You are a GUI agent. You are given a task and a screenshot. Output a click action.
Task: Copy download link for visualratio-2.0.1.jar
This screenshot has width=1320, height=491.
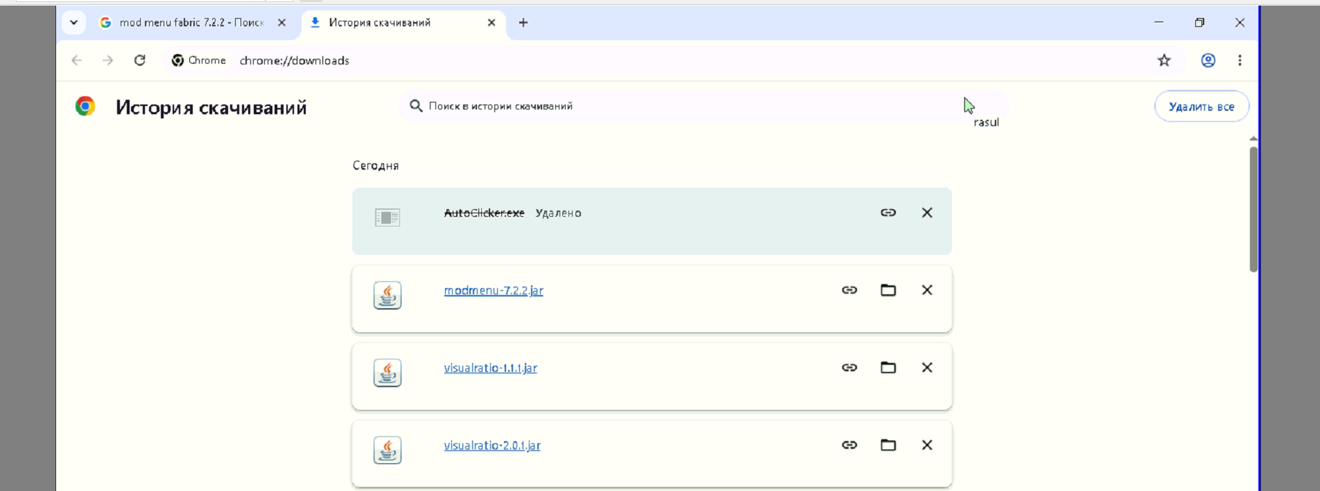[x=849, y=445]
